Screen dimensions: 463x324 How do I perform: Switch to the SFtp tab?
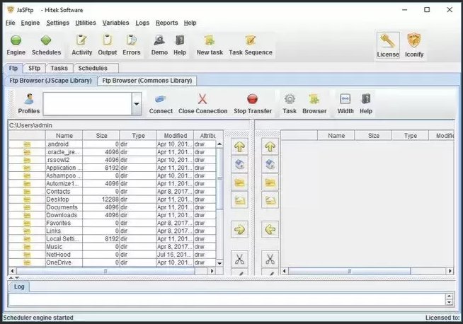[34, 68]
